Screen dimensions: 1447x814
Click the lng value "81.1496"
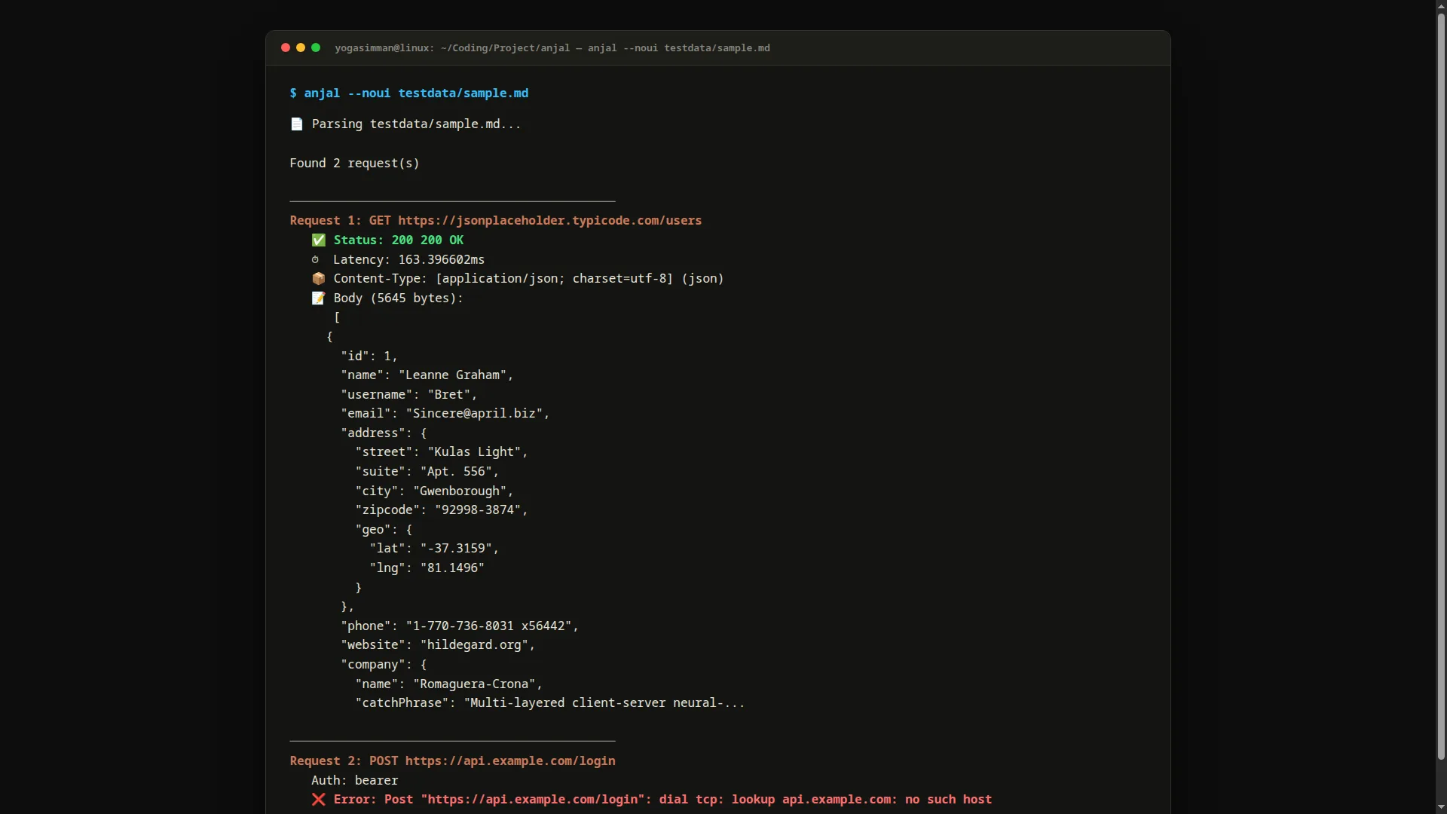point(452,568)
